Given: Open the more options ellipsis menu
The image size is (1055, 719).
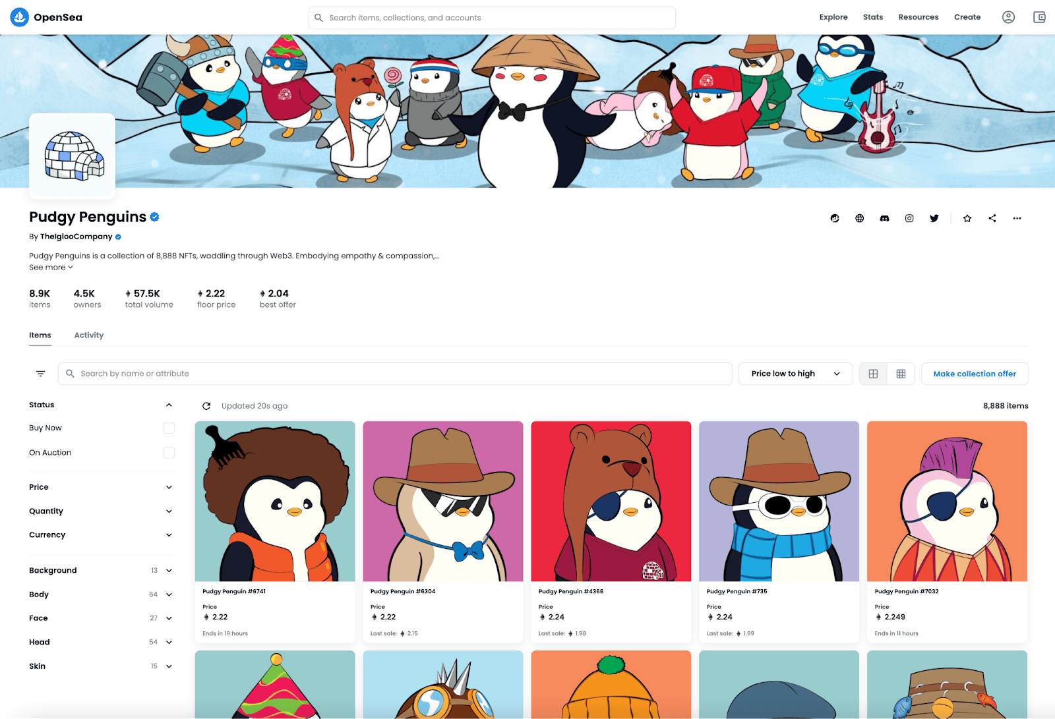Looking at the screenshot, I should click(x=1017, y=218).
